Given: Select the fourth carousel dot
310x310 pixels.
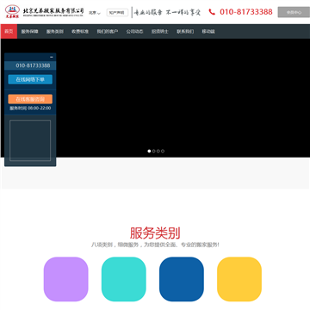Looking at the screenshot, I should point(163,151).
